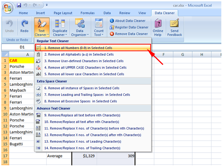Click the Data Cleaner Undo button
222x166 pixels.
coord(10,26)
